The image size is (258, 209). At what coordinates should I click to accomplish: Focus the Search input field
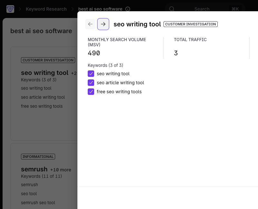[205, 9]
